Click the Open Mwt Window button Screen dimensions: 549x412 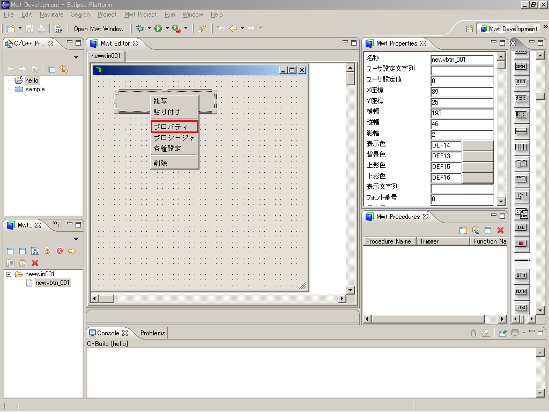click(99, 29)
